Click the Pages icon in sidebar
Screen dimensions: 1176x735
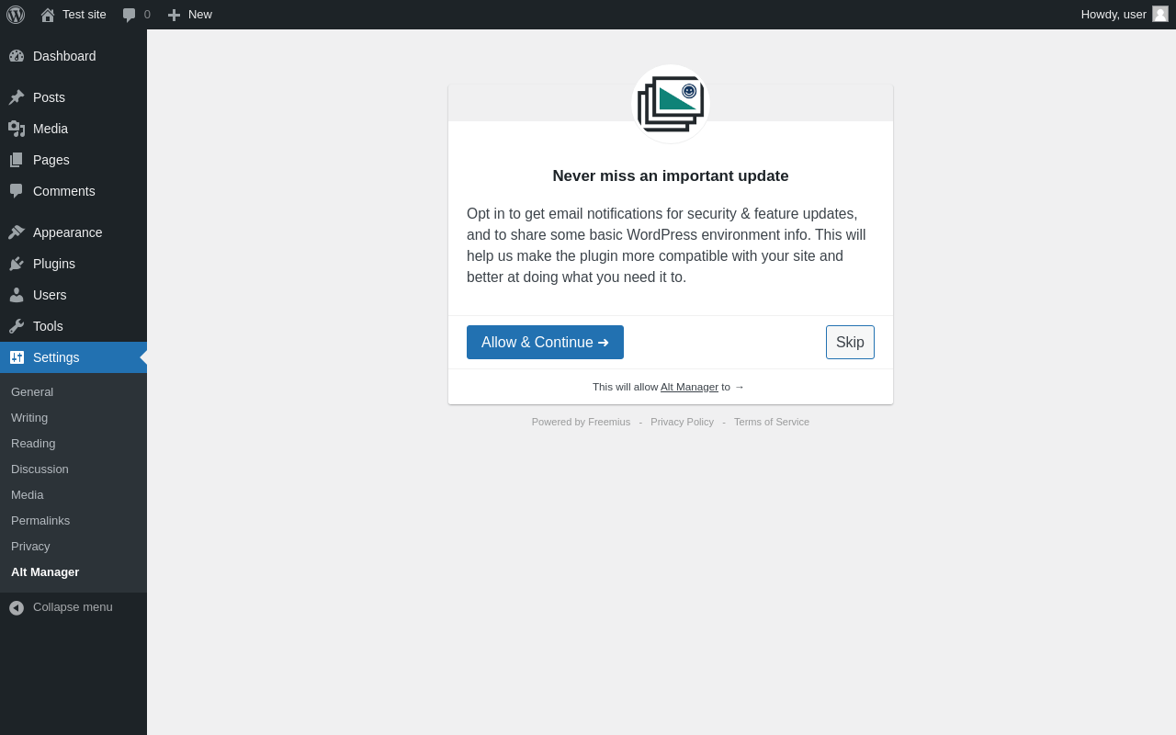pos(17,160)
